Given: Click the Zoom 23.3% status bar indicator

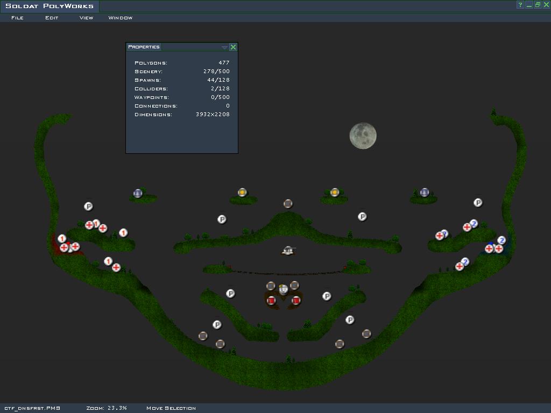Looking at the screenshot, I should pos(107,408).
